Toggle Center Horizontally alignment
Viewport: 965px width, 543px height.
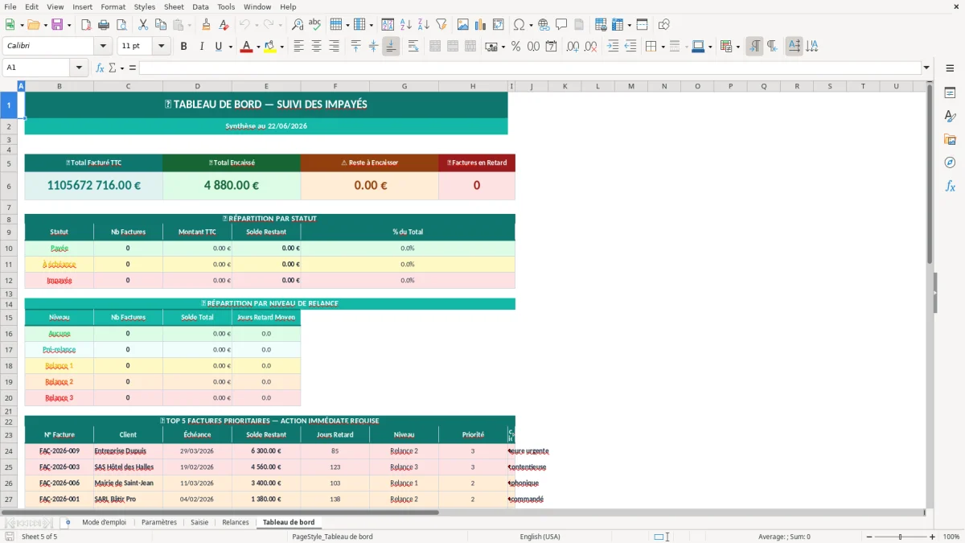point(316,47)
